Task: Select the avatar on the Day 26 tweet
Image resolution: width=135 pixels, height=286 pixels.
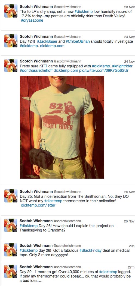Action: pyautogui.click(x=11, y=225)
